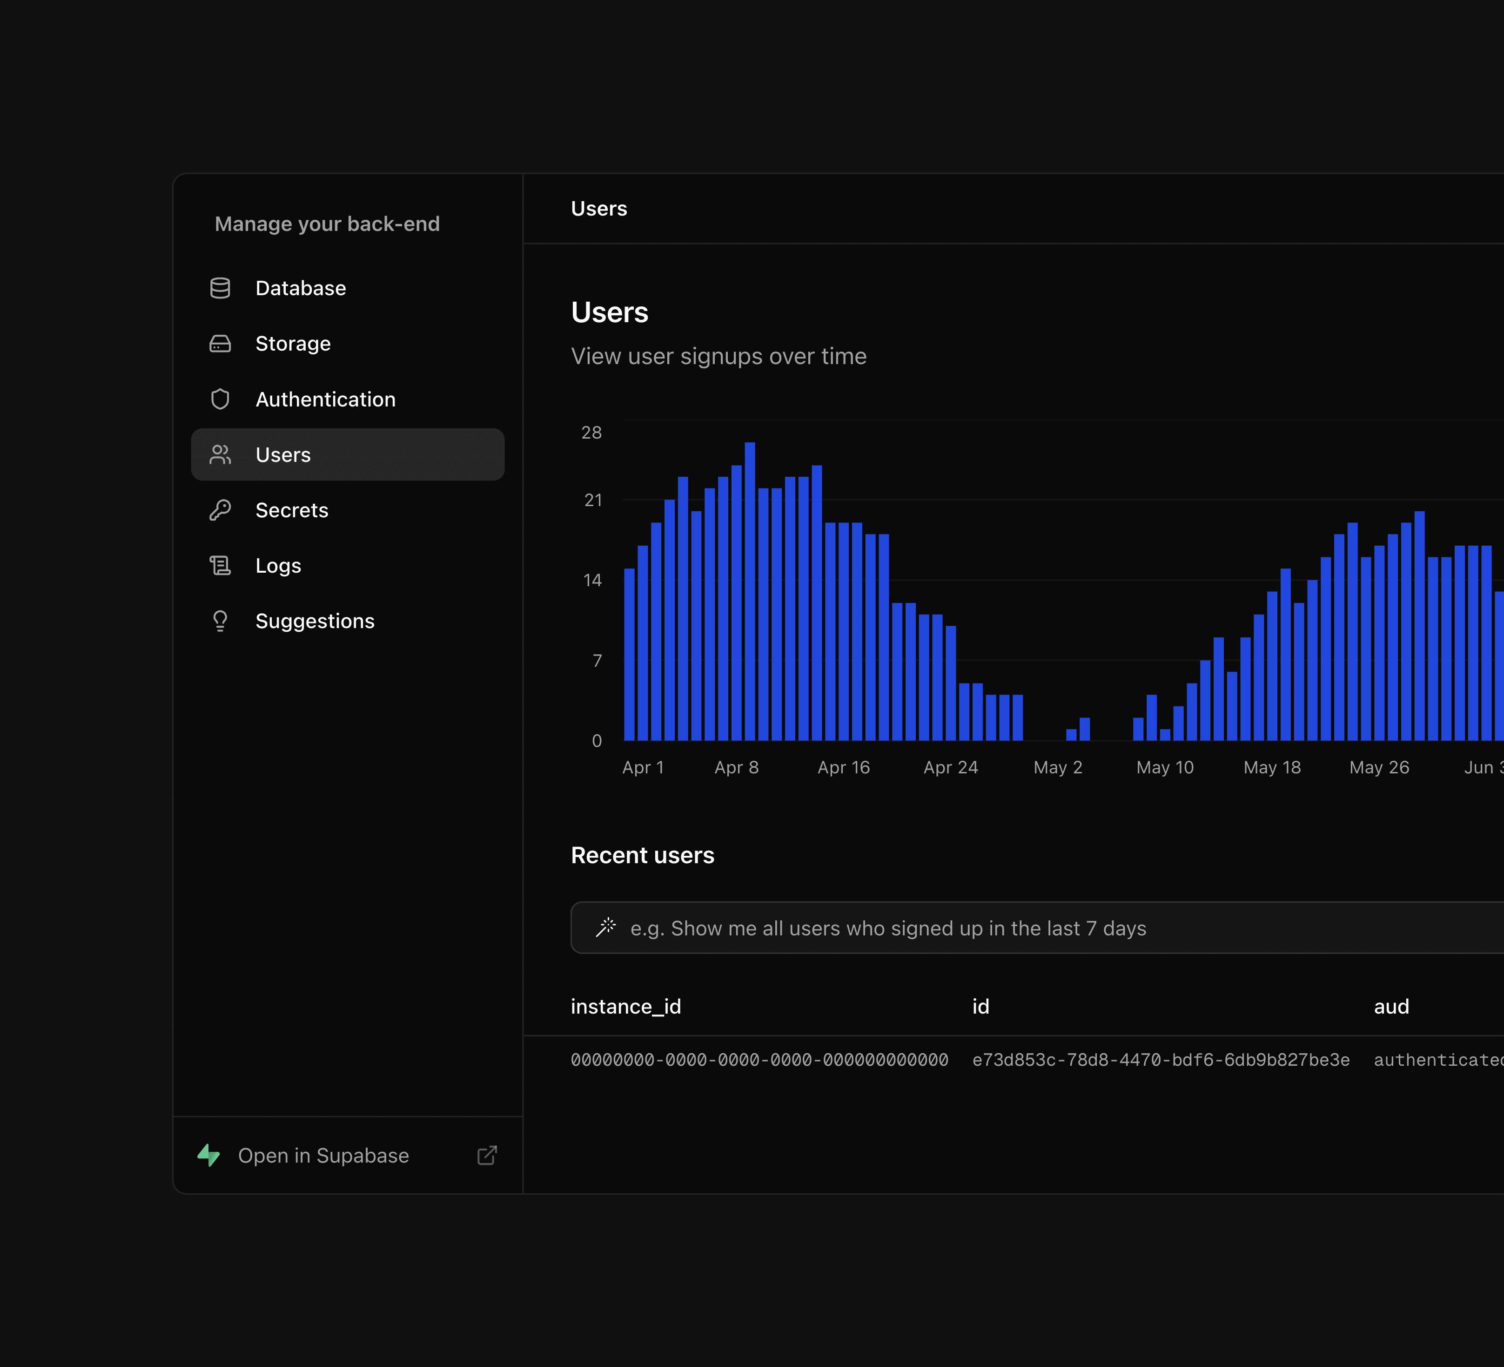Select the e73d853c-78d8-4470-bdf6-6db9b827be3e cell
The height and width of the screenshot is (1367, 1504).
[x=1161, y=1059]
